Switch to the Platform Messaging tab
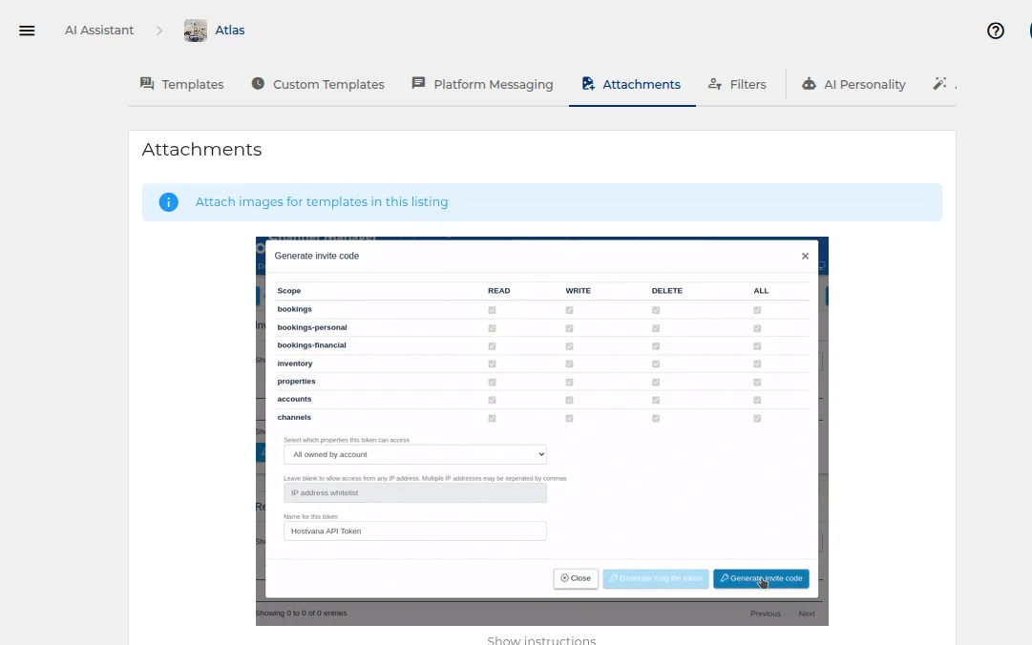Screen dimensions: 1032x645 482,84
